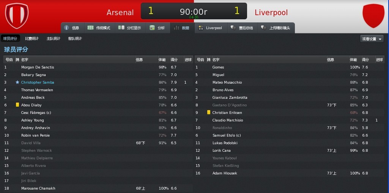Sort Liverpool table by 体能 column header

tap(353, 60)
